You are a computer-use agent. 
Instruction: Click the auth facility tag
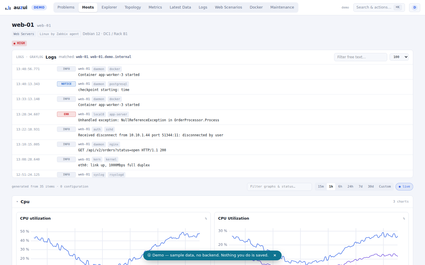point(97,130)
